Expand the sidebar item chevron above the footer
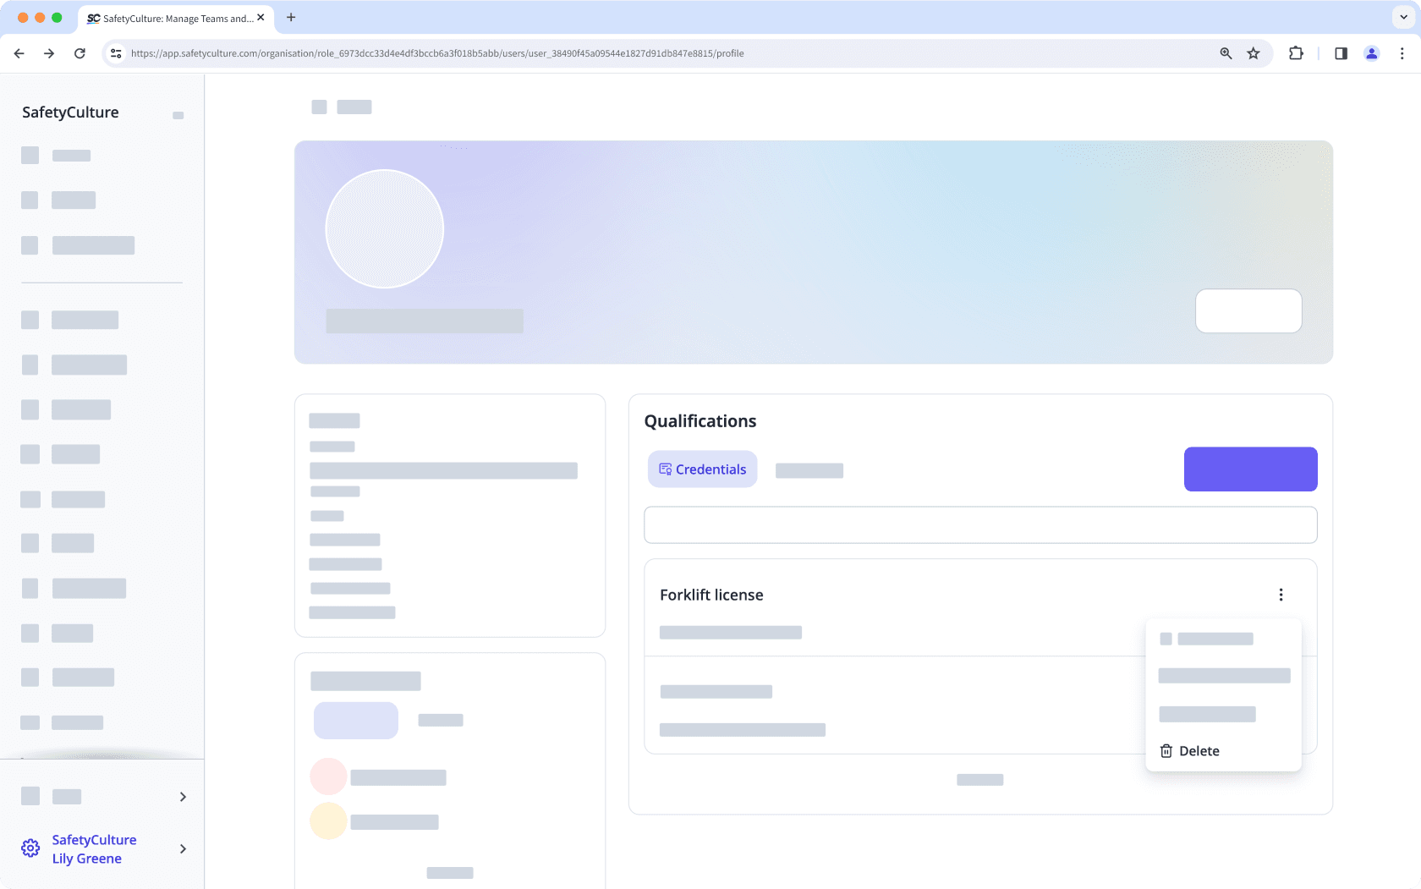This screenshot has height=889, width=1421. pyautogui.click(x=182, y=796)
